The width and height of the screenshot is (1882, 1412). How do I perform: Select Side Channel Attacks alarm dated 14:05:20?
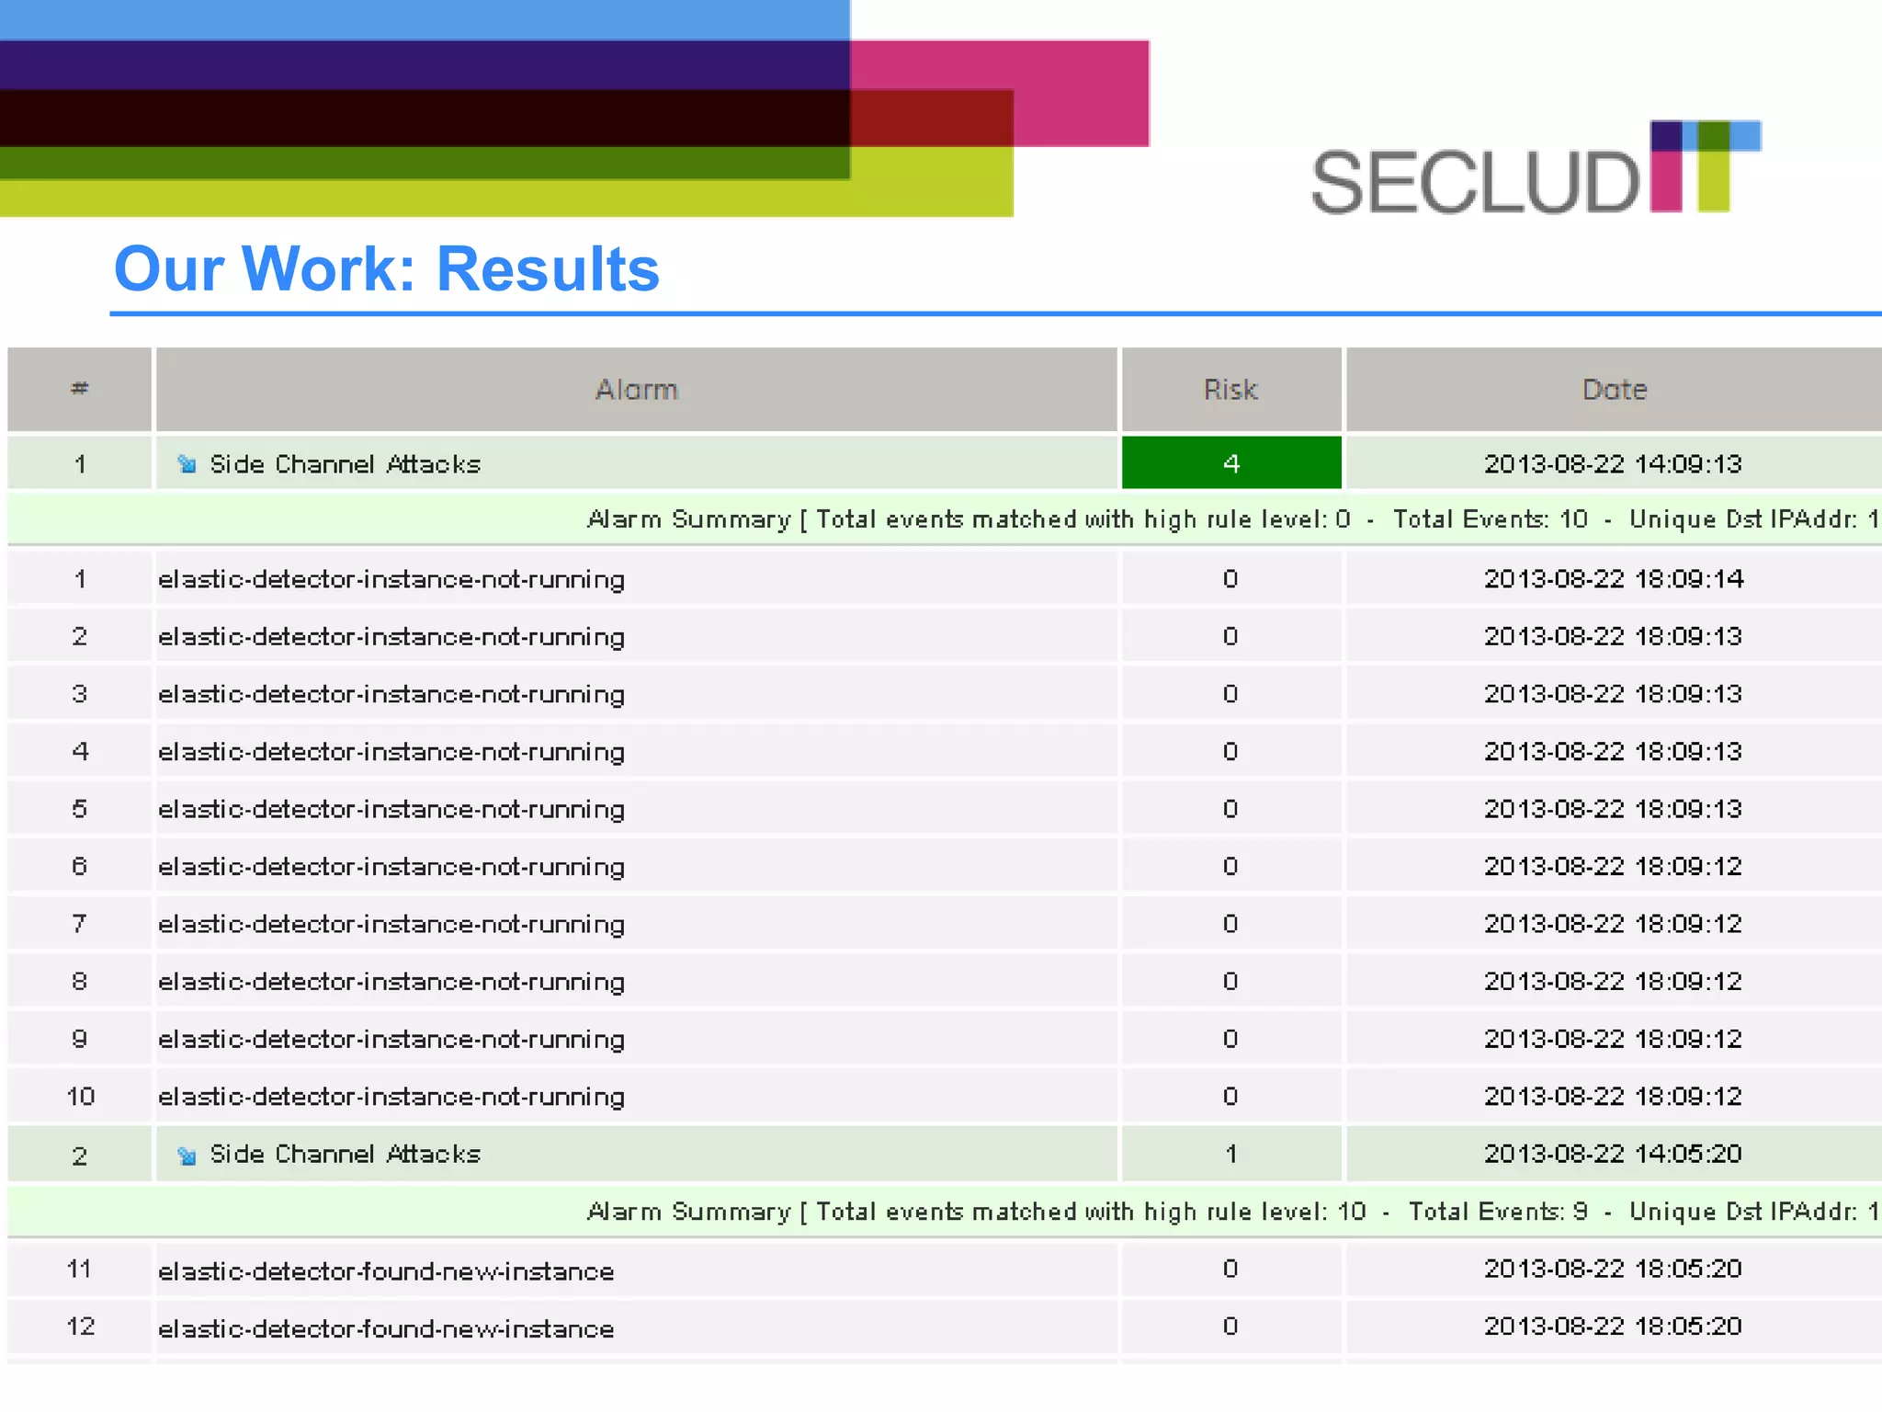[945, 1154]
